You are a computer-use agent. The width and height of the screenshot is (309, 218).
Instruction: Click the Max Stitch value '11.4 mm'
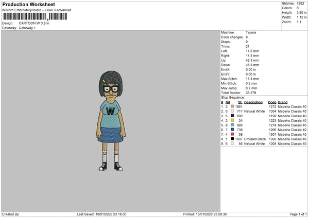tap(252, 79)
